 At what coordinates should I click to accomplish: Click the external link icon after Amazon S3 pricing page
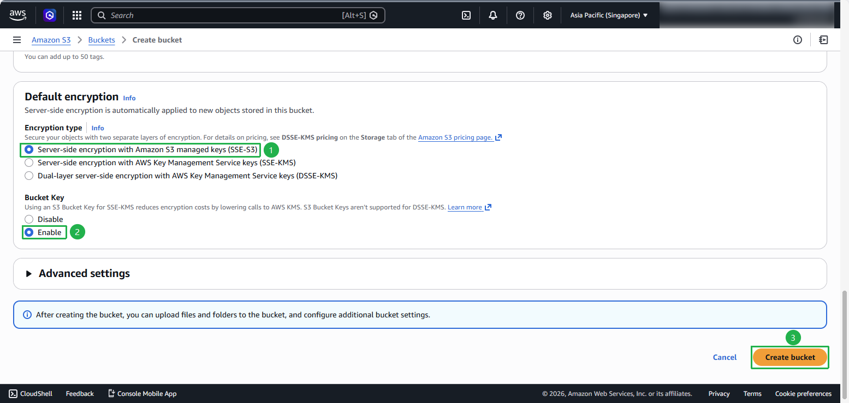point(498,137)
